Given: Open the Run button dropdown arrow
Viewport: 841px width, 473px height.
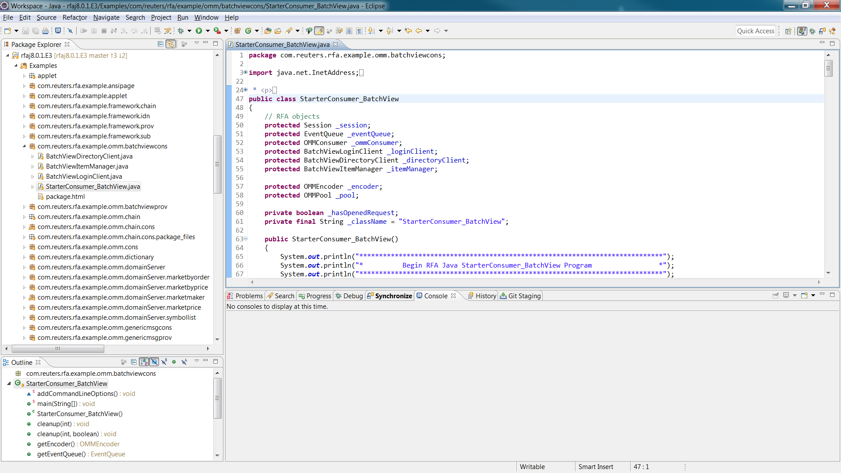Looking at the screenshot, I should click(208, 31).
